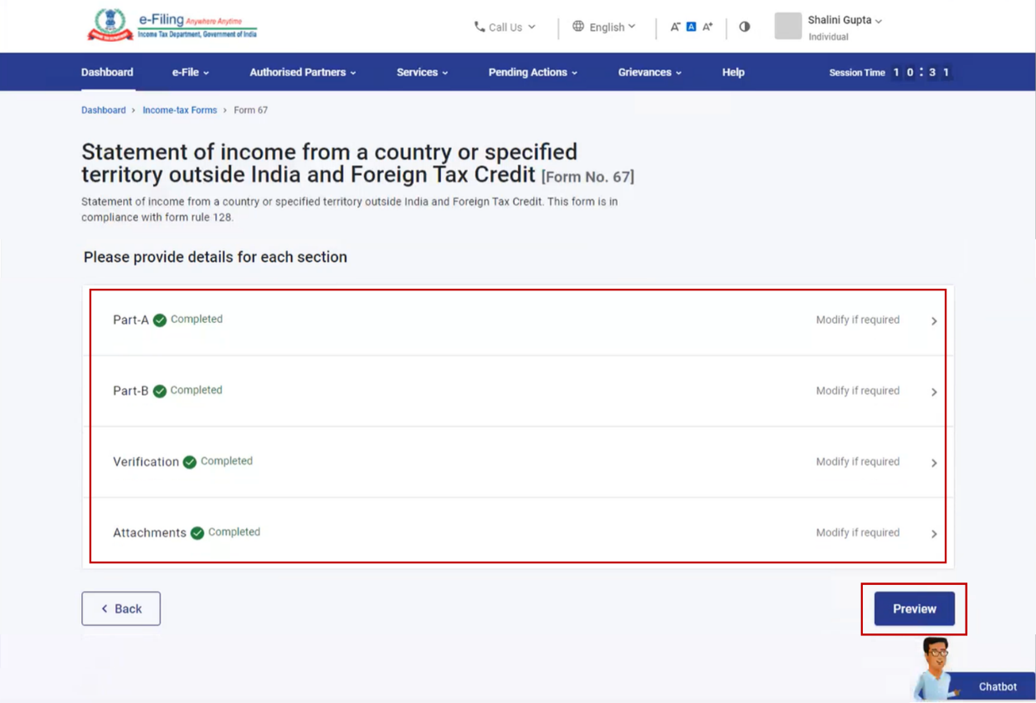Open the Help menu item
The image size is (1036, 703).
pyautogui.click(x=733, y=73)
